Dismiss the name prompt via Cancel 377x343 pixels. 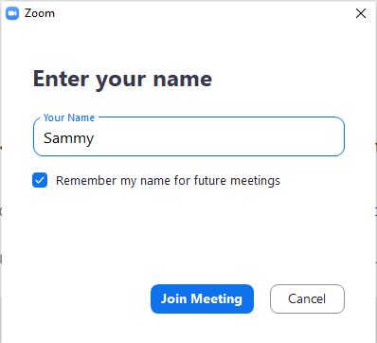[307, 298]
